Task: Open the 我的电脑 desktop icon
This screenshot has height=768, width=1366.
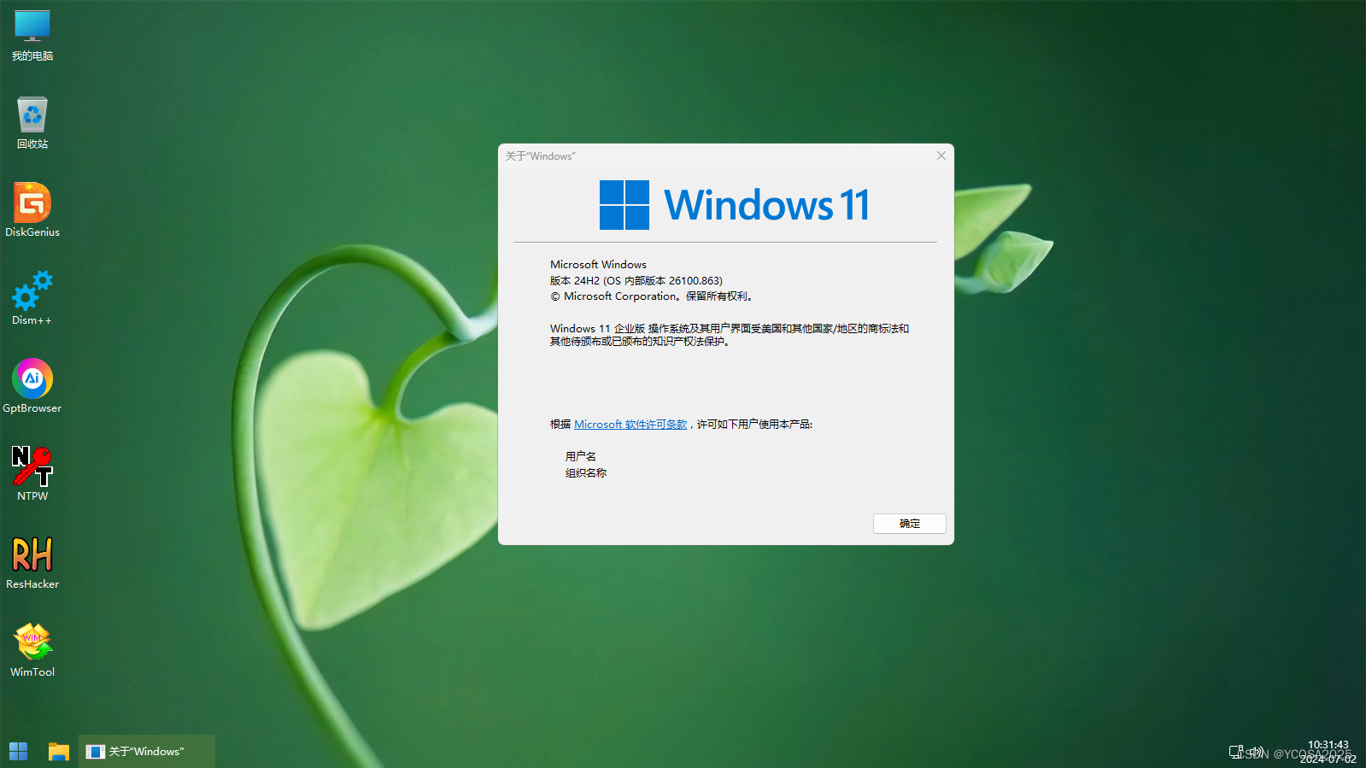Action: pos(32,35)
